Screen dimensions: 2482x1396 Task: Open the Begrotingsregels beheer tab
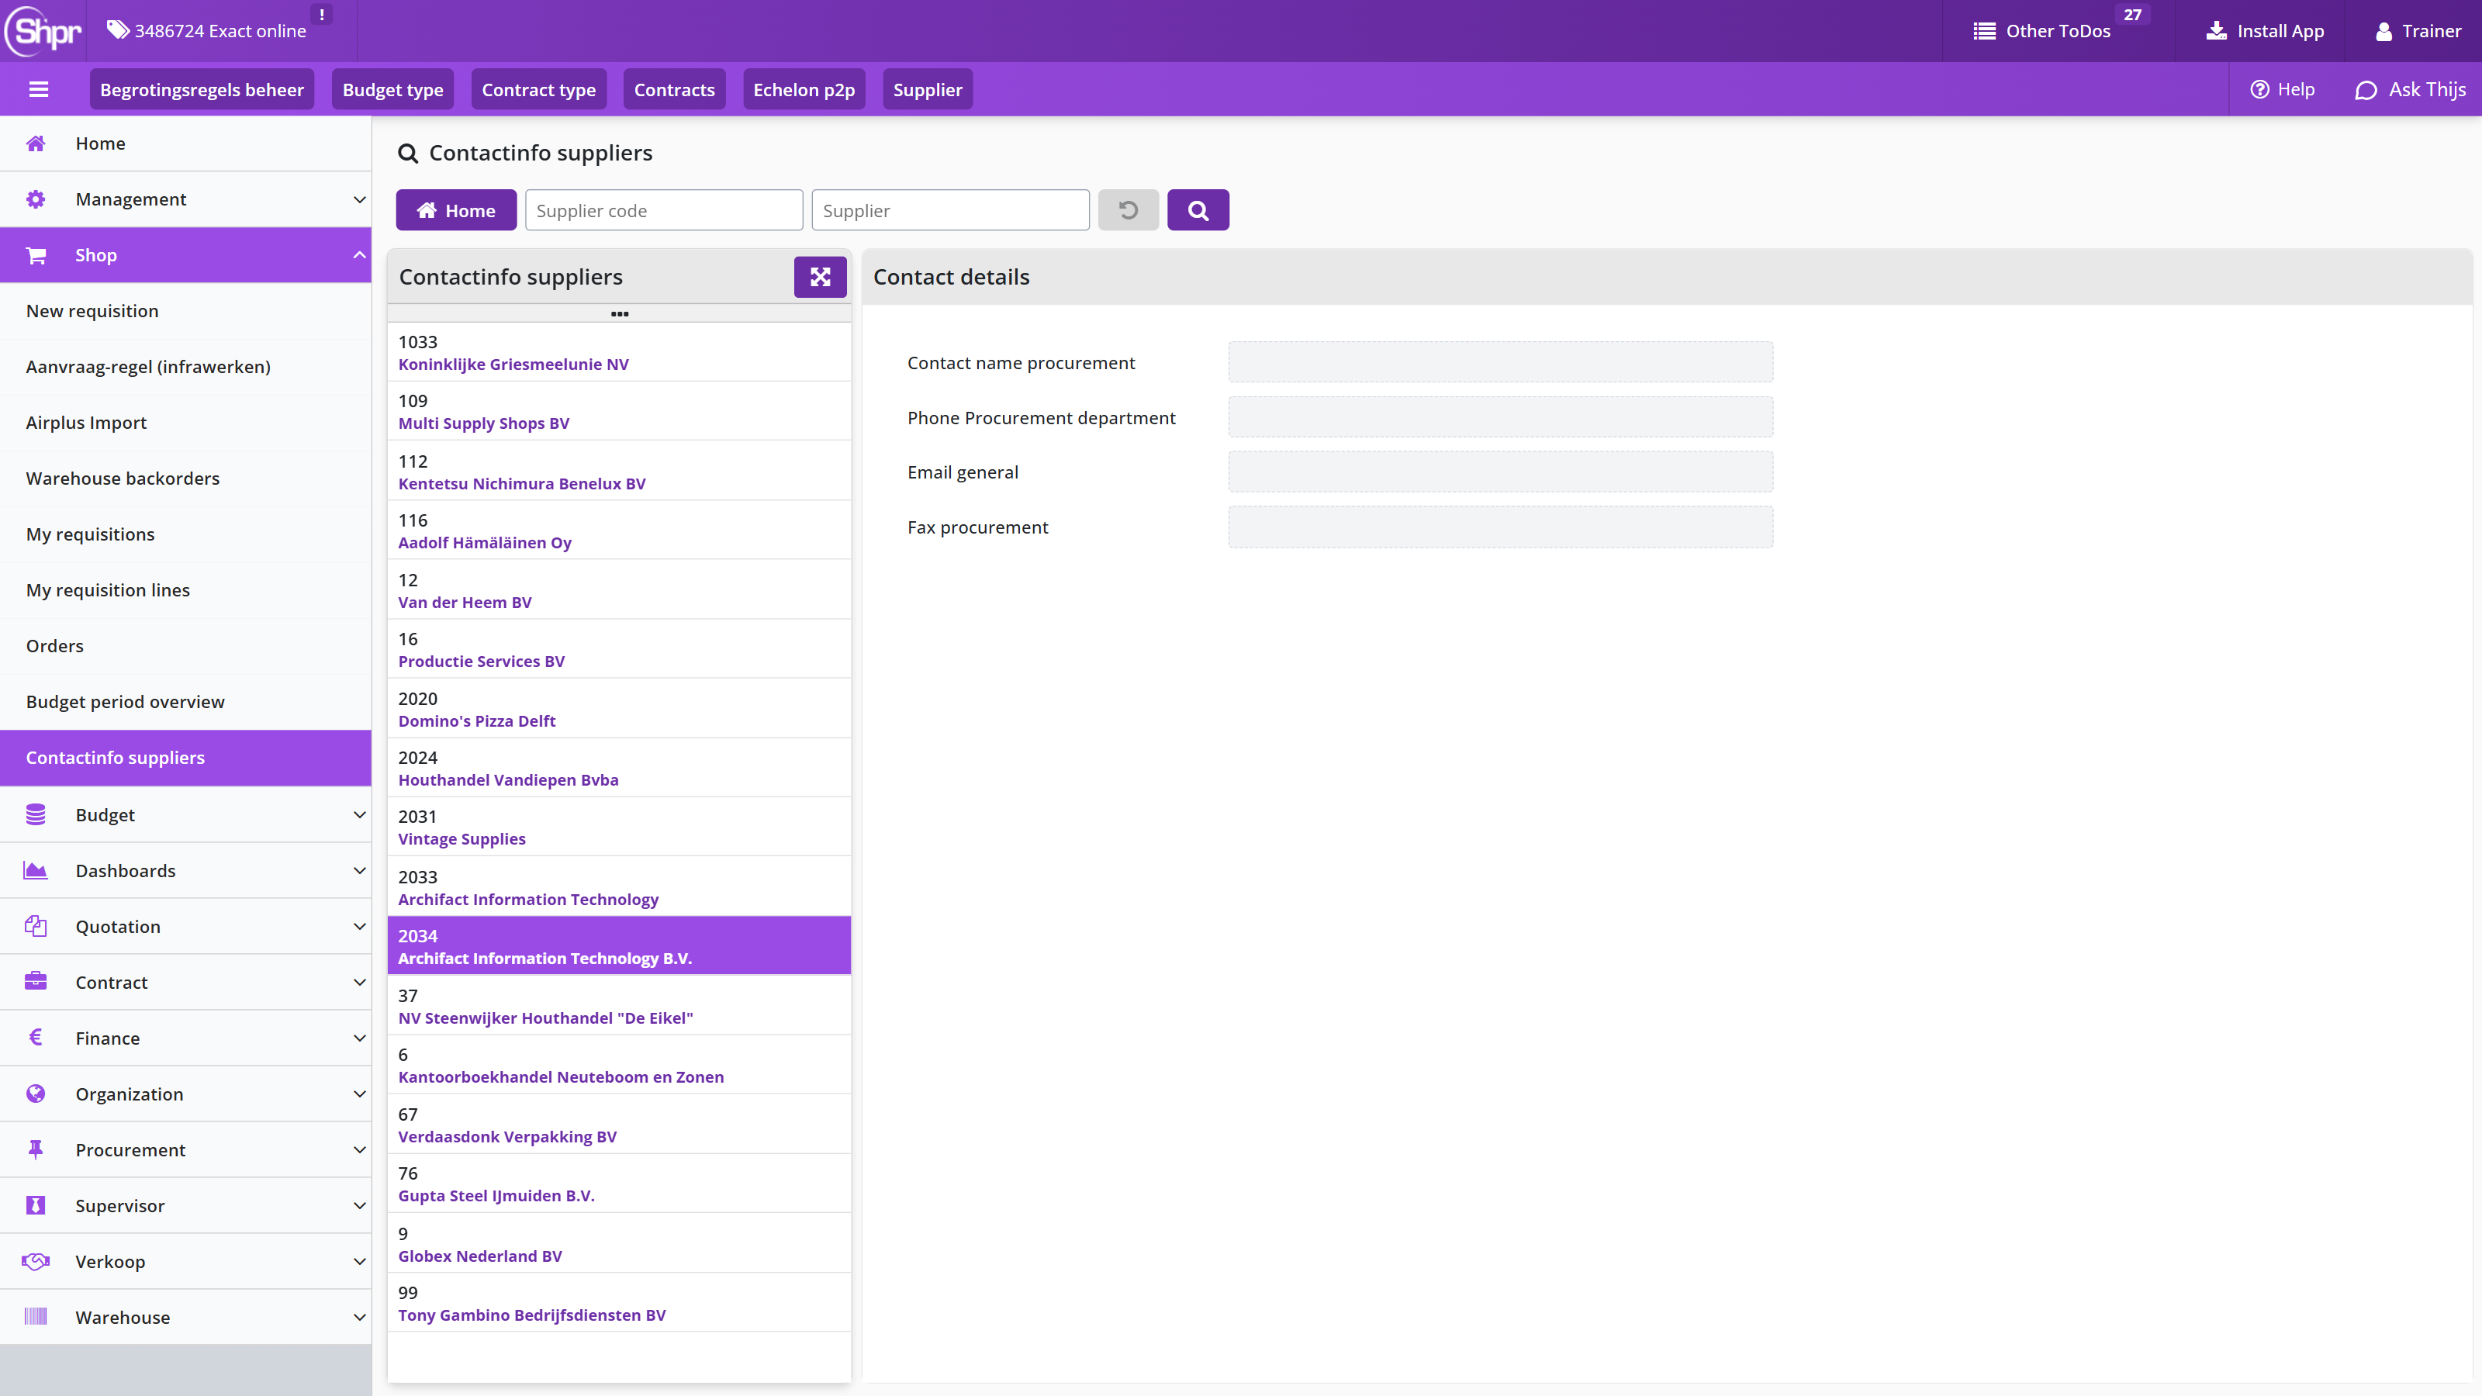tap(202, 90)
